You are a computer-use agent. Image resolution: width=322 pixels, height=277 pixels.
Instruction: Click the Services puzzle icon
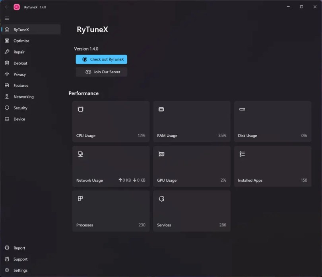click(x=161, y=199)
